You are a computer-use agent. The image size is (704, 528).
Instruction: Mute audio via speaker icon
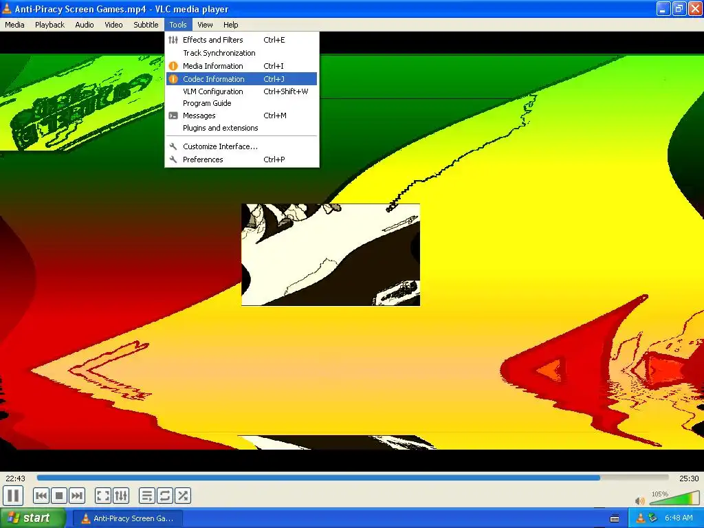[x=640, y=500]
